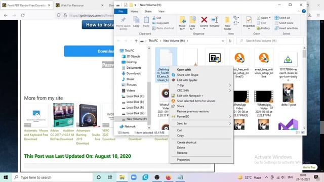
Task: Open Zoom app on taskbar
Action: (134, 177)
